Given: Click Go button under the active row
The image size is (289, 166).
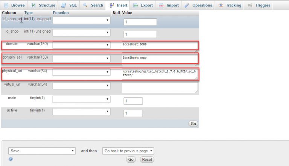Looking at the screenshot, I should tap(193, 124).
